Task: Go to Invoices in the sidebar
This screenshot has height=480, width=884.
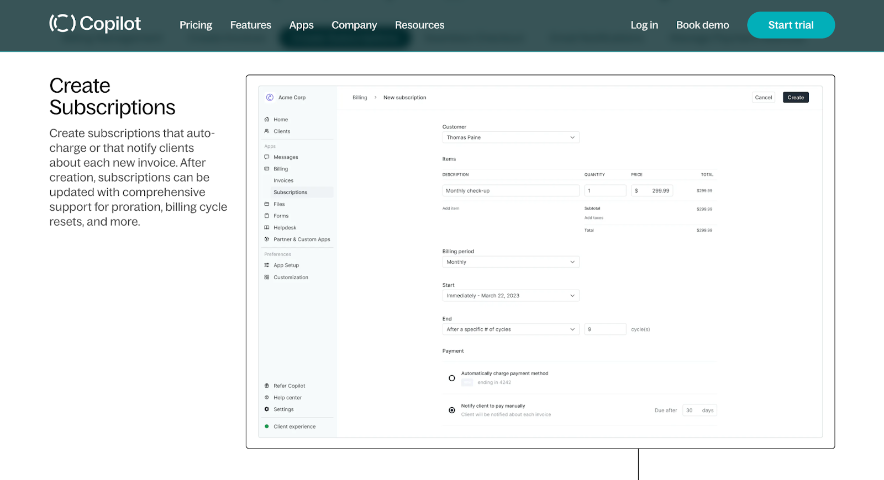Action: (283, 180)
